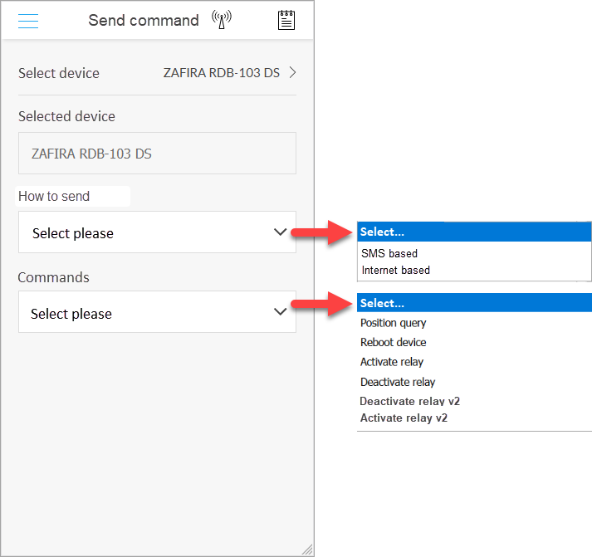Select Position query command
This screenshot has width=592, height=557.
click(393, 323)
